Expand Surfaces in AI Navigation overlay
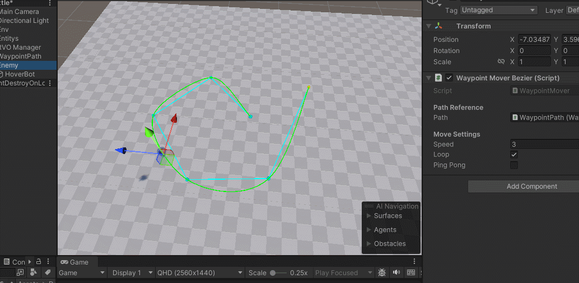The height and width of the screenshot is (283, 579). [x=368, y=216]
